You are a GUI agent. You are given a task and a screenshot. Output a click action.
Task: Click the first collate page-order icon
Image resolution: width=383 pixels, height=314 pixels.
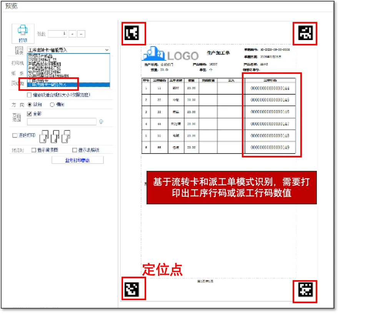coord(44,136)
